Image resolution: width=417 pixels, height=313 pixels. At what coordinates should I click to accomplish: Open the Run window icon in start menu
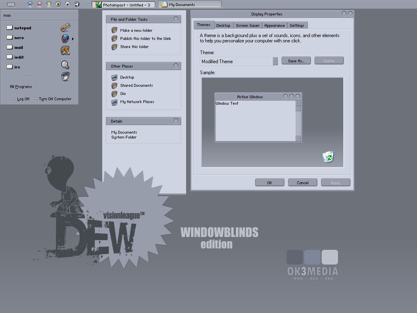coord(65,76)
